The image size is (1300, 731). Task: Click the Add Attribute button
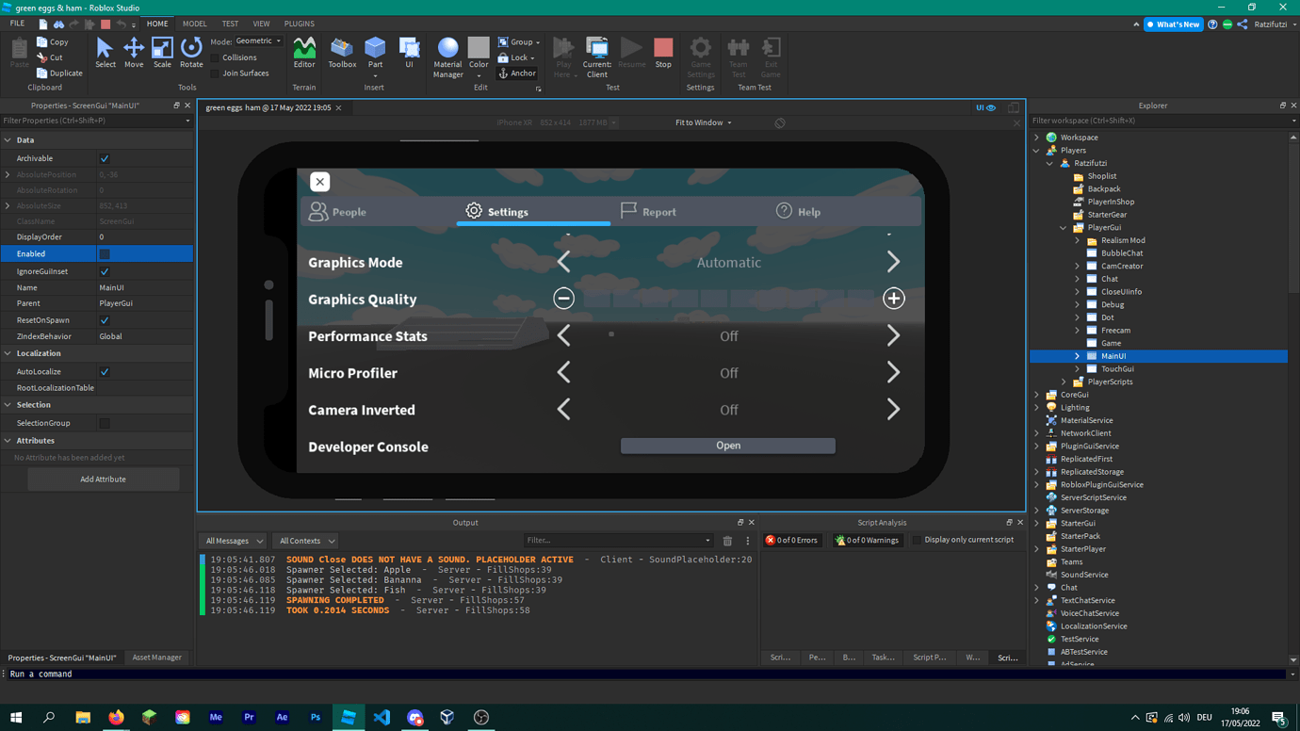(x=103, y=479)
